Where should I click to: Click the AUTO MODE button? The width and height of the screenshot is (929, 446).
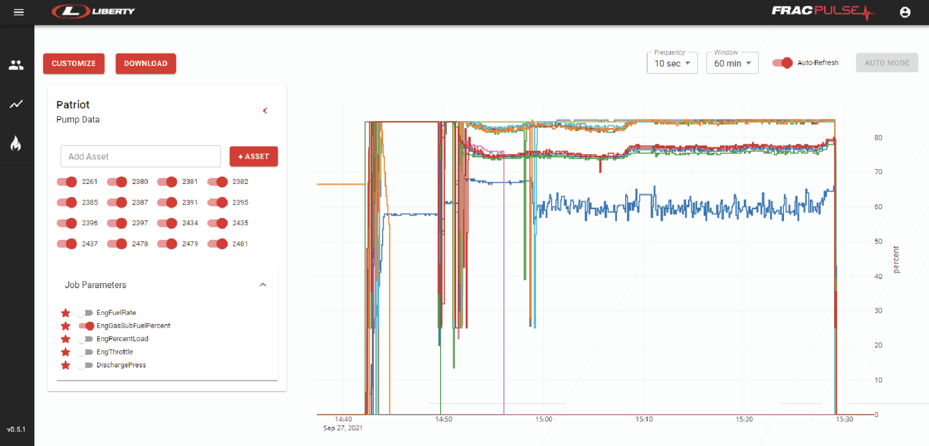pos(887,63)
